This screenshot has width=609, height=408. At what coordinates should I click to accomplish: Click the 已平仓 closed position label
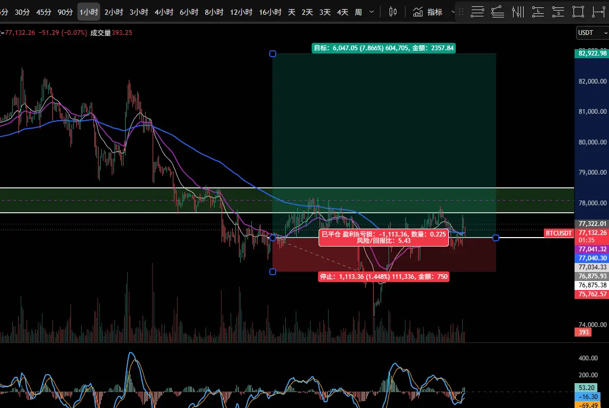pyautogui.click(x=384, y=238)
